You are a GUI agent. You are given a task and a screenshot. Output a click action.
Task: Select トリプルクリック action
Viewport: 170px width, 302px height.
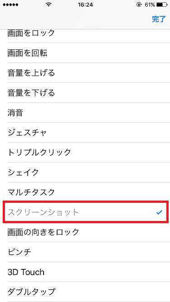pyautogui.click(x=85, y=152)
